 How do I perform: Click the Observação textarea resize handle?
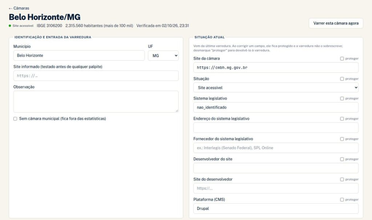177,111
